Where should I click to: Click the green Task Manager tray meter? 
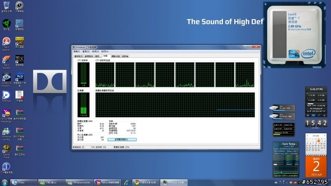(x=299, y=182)
